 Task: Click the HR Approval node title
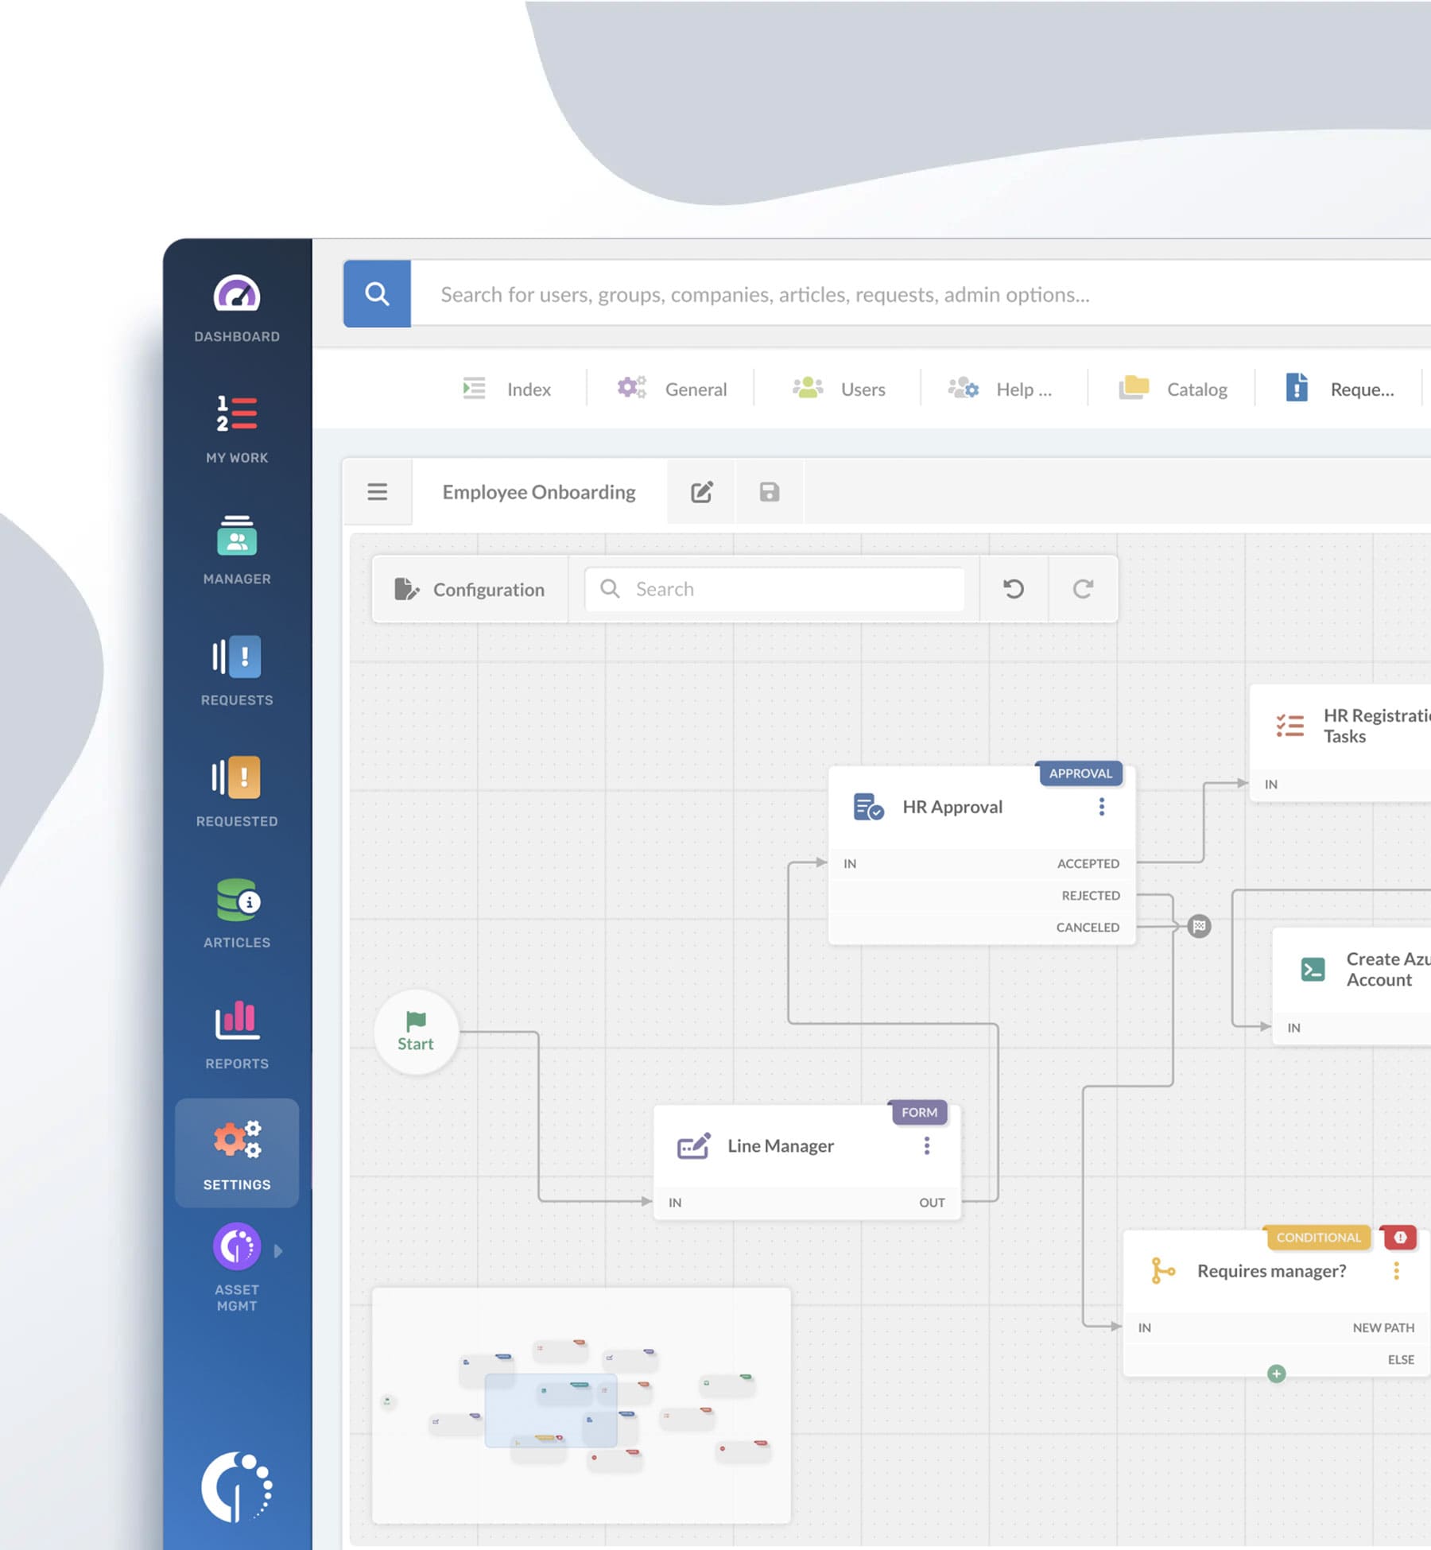point(952,807)
